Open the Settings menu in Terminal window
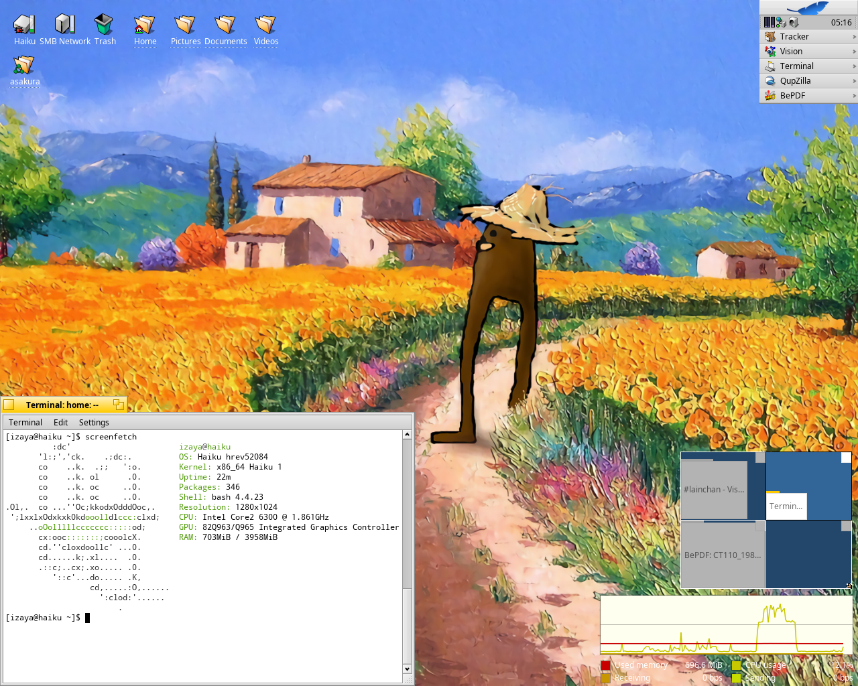858x686 pixels. (94, 423)
